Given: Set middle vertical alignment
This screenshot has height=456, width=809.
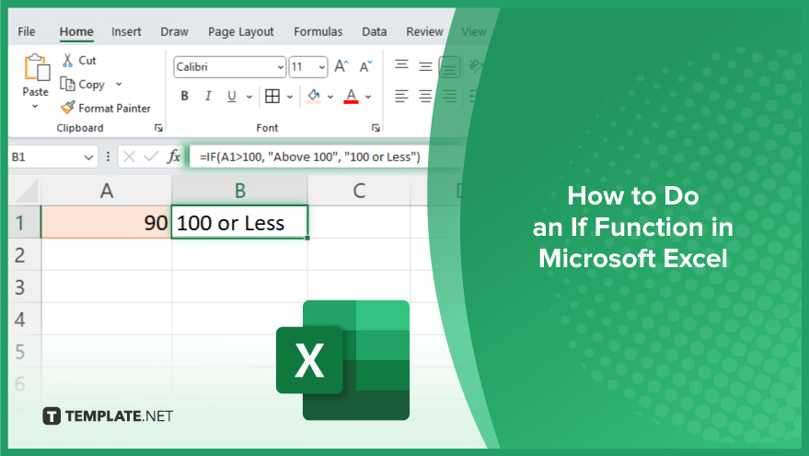Looking at the screenshot, I should coord(425,66).
